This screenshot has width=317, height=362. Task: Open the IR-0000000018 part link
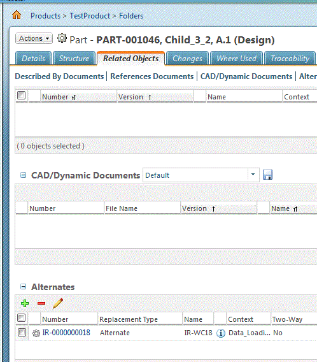pyautogui.click(x=66, y=333)
